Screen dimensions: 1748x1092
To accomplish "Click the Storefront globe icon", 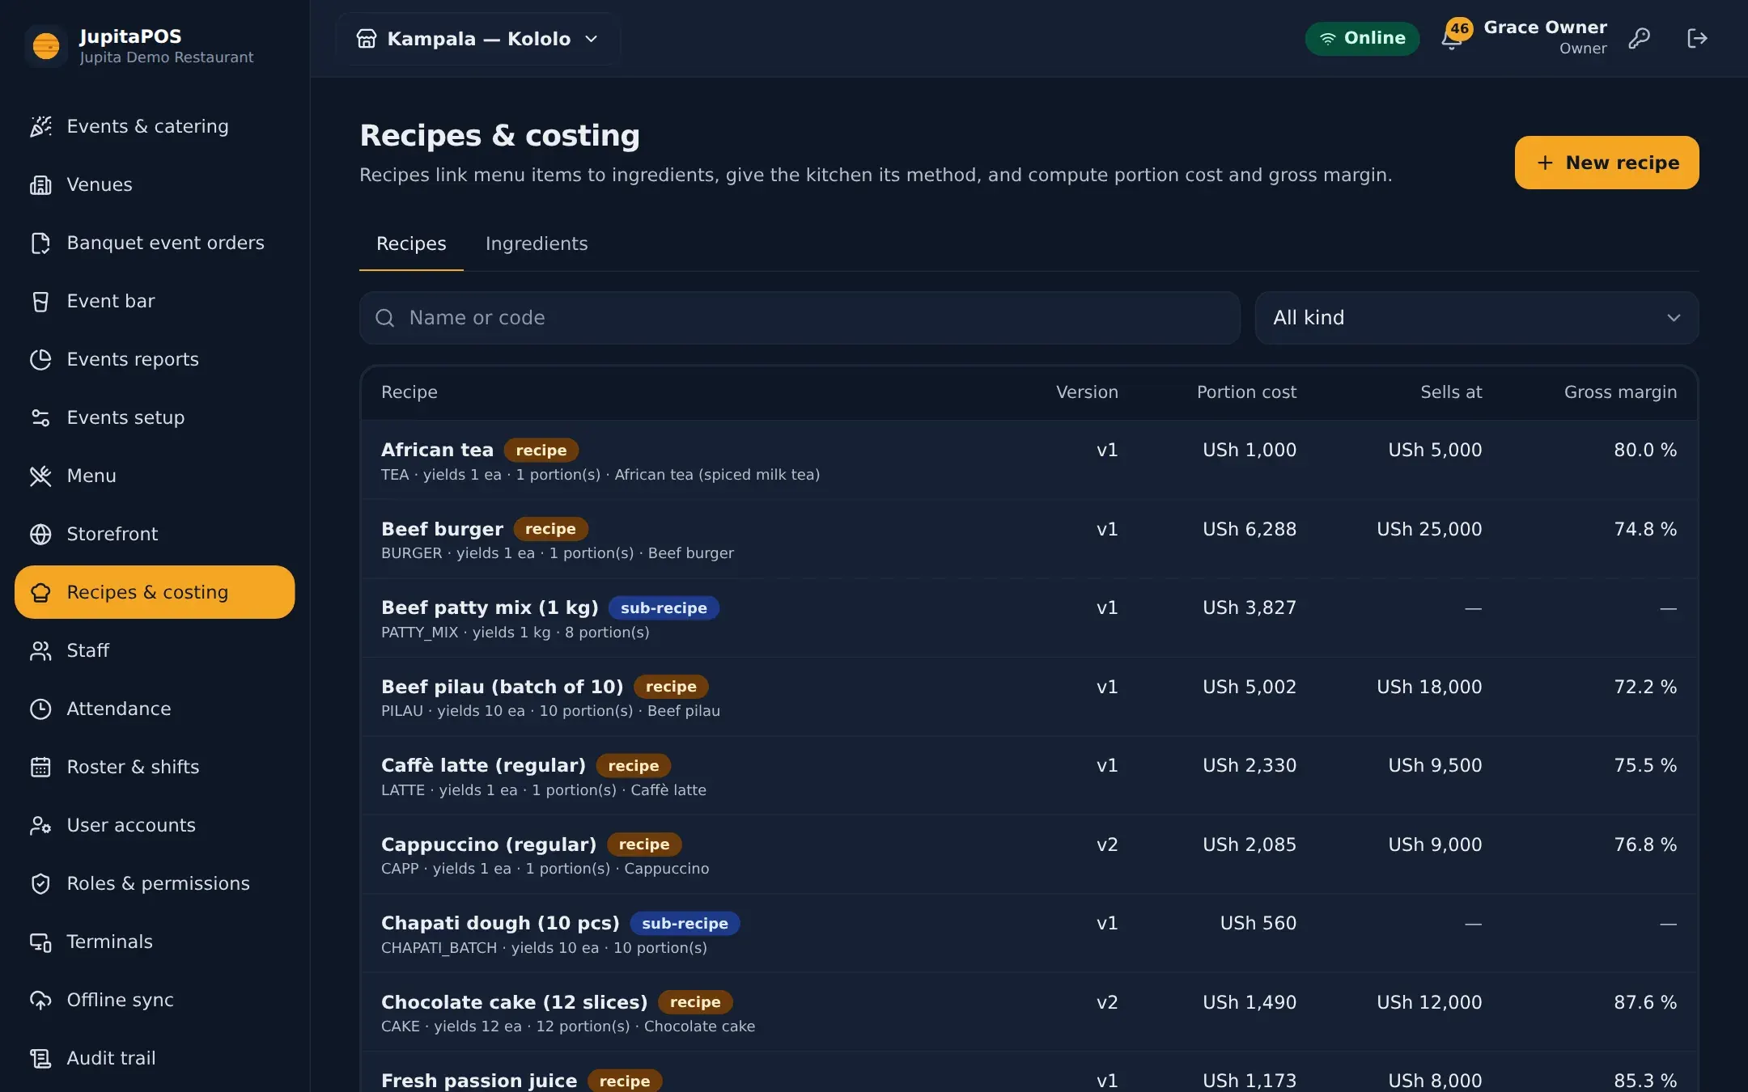I will 40,534.
